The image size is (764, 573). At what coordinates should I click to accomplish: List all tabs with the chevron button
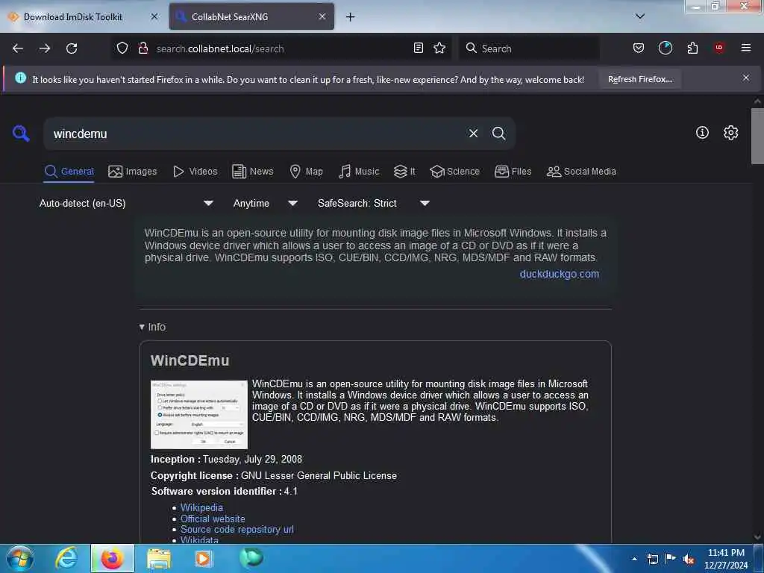tap(640, 16)
